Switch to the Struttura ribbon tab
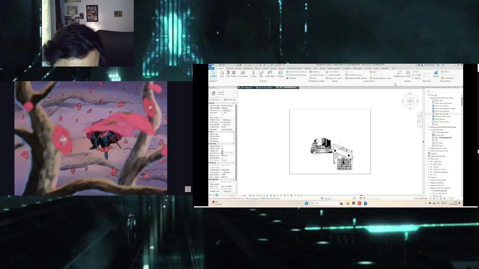Image resolution: width=479 pixels, height=269 pixels. pos(230,68)
